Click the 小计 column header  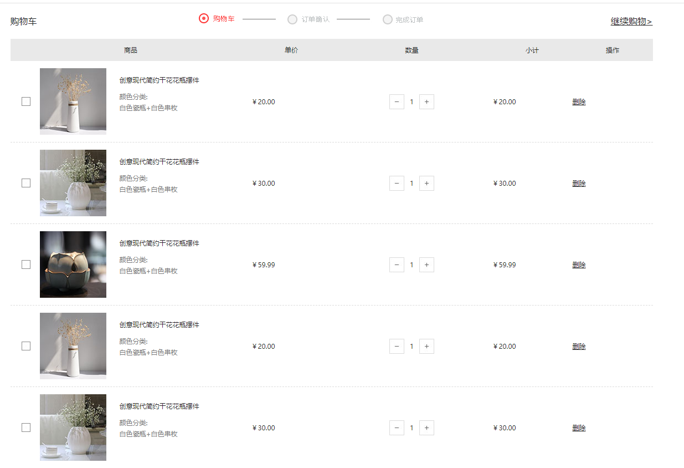pos(532,50)
